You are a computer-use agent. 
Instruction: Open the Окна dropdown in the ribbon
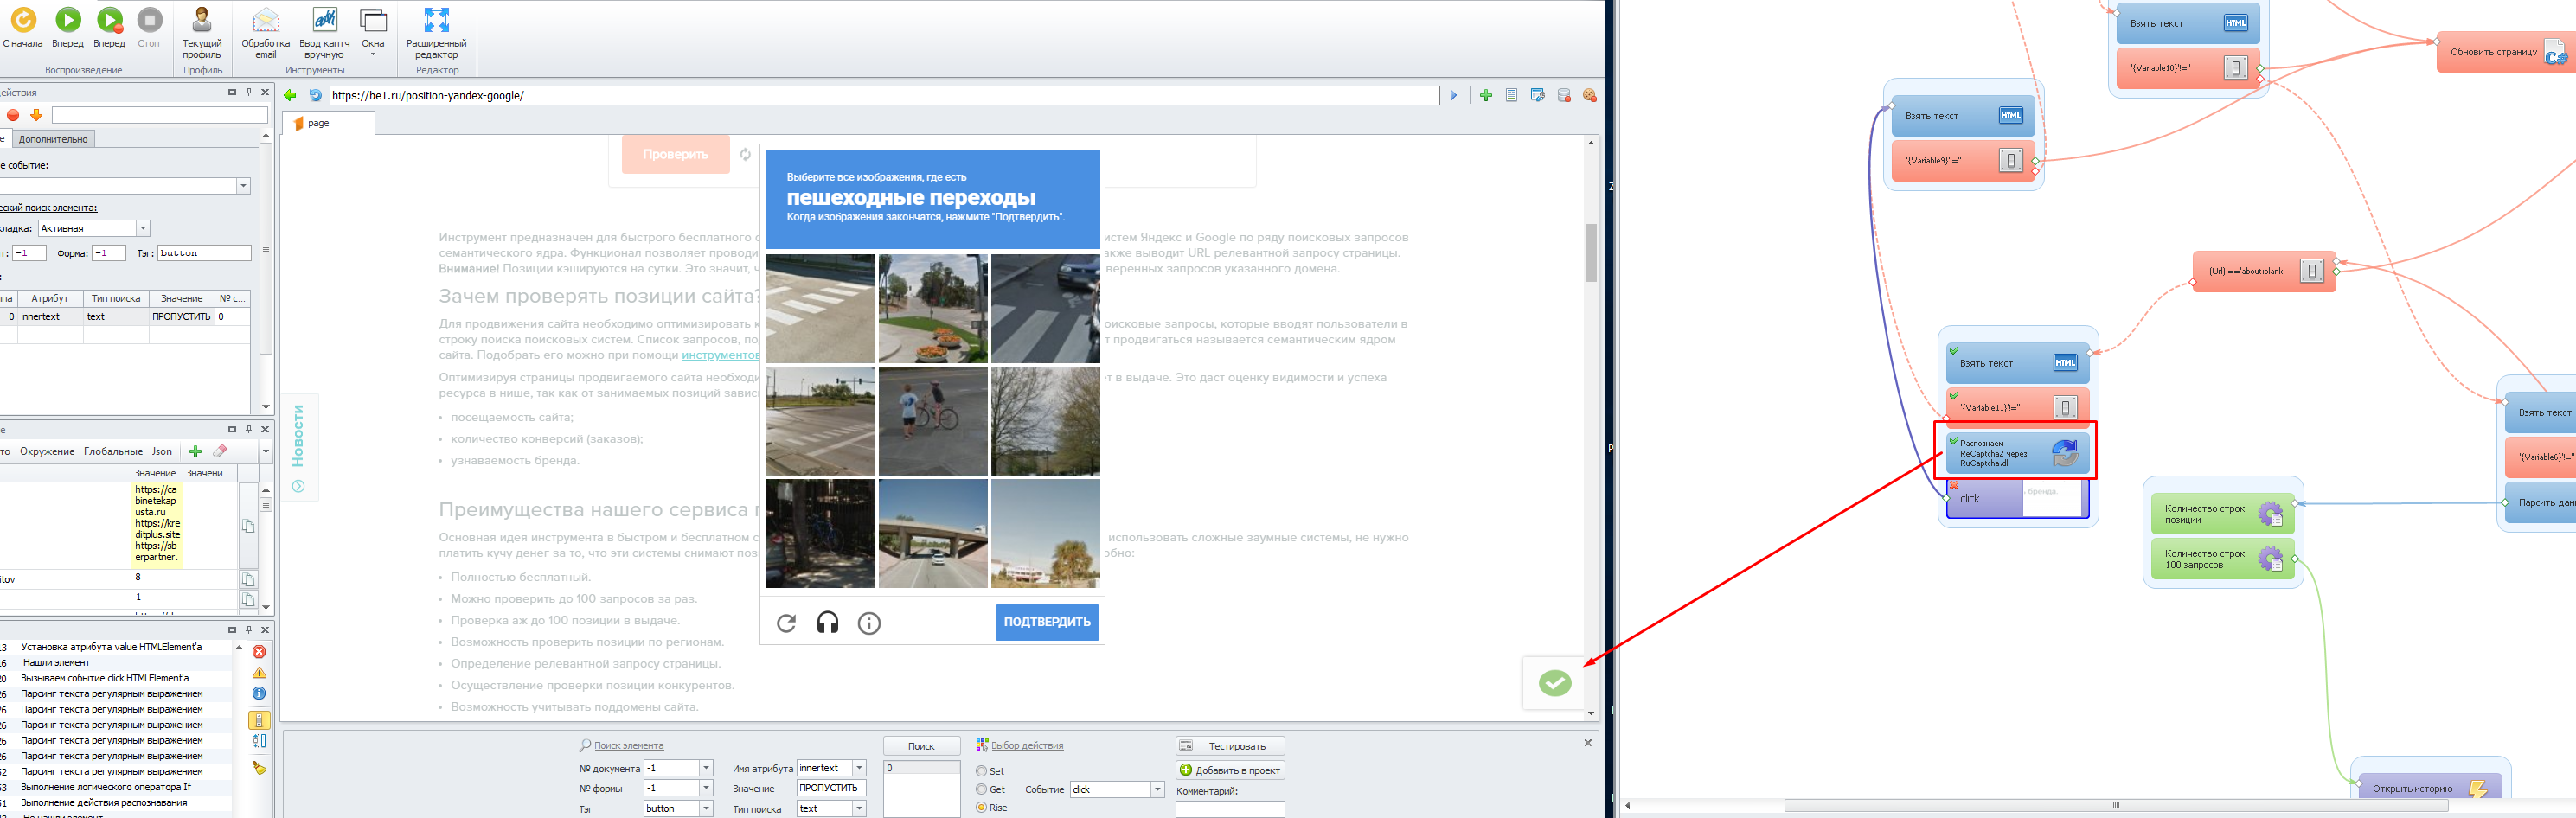pos(373,33)
